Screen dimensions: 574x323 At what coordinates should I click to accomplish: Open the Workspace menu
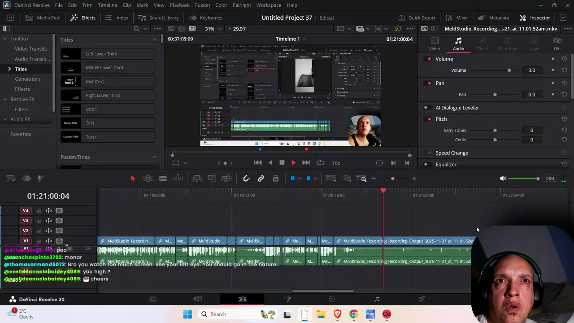pyautogui.click(x=269, y=5)
